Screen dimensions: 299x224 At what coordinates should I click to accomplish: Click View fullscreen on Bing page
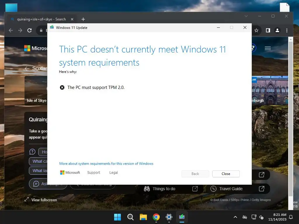click(41, 200)
